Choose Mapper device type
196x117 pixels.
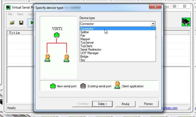(x=118, y=39)
